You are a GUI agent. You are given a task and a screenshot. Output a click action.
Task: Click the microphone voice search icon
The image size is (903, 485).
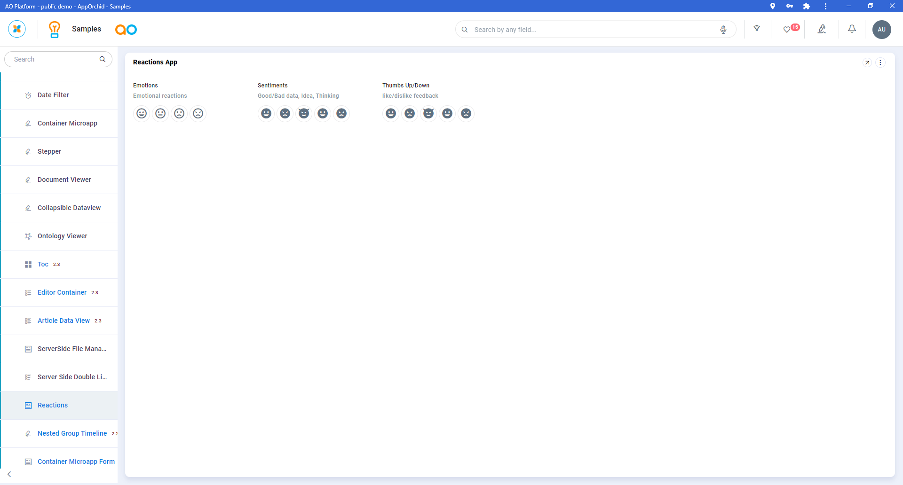click(x=723, y=30)
